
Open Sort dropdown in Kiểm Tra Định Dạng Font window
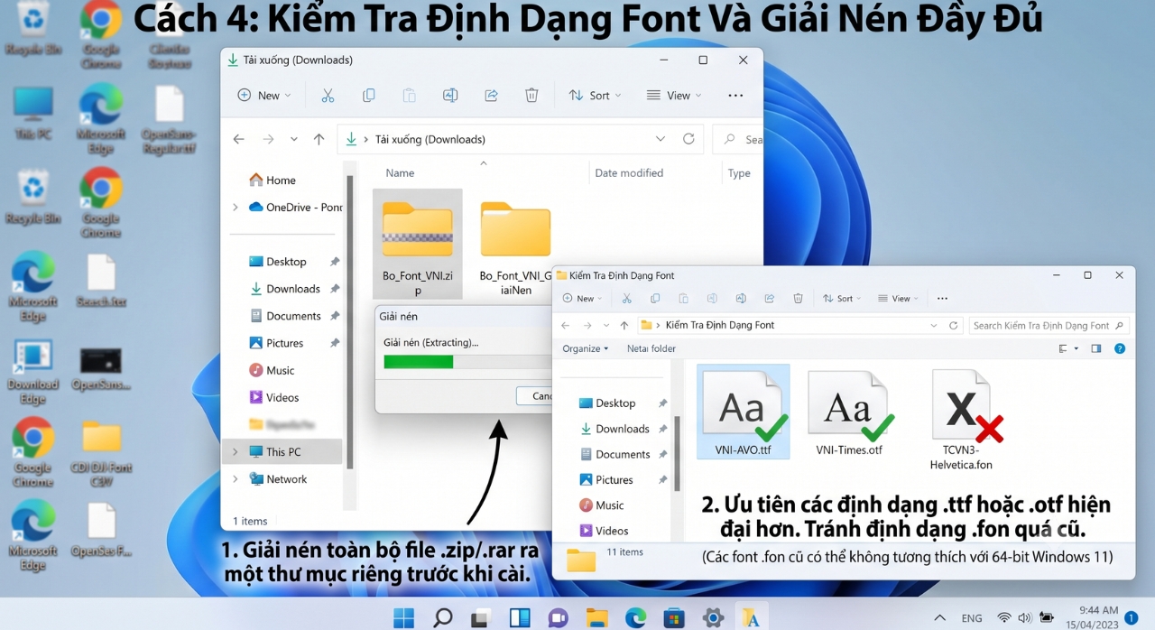[x=842, y=298]
